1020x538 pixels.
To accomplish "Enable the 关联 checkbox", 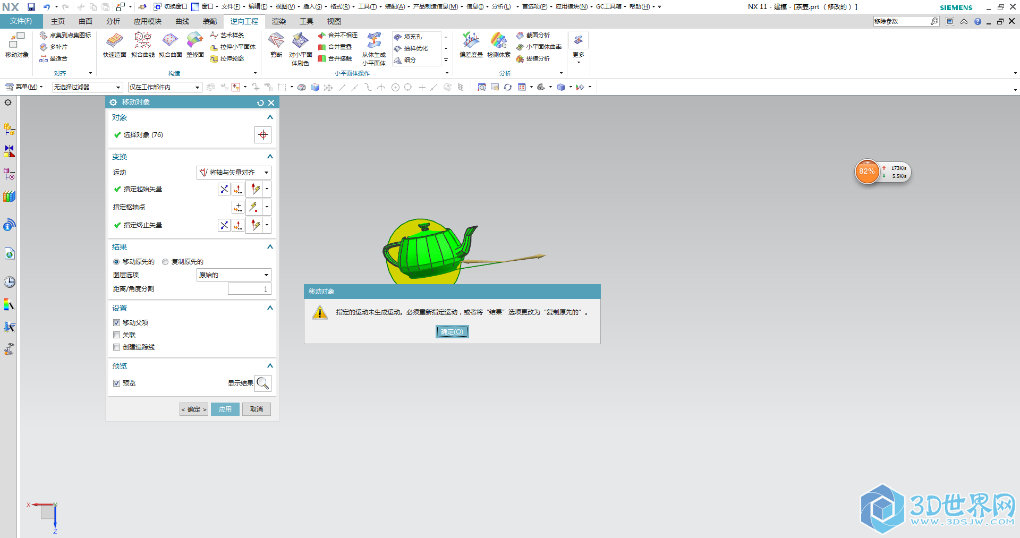I will 116,335.
